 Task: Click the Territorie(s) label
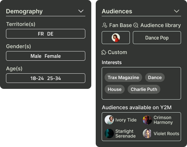[x=21, y=24]
